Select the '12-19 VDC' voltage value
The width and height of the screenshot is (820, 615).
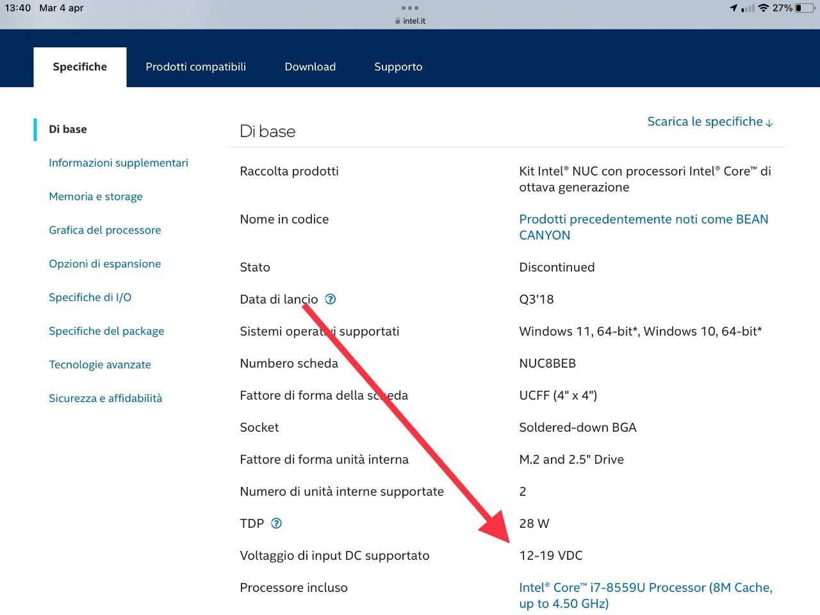(x=551, y=555)
